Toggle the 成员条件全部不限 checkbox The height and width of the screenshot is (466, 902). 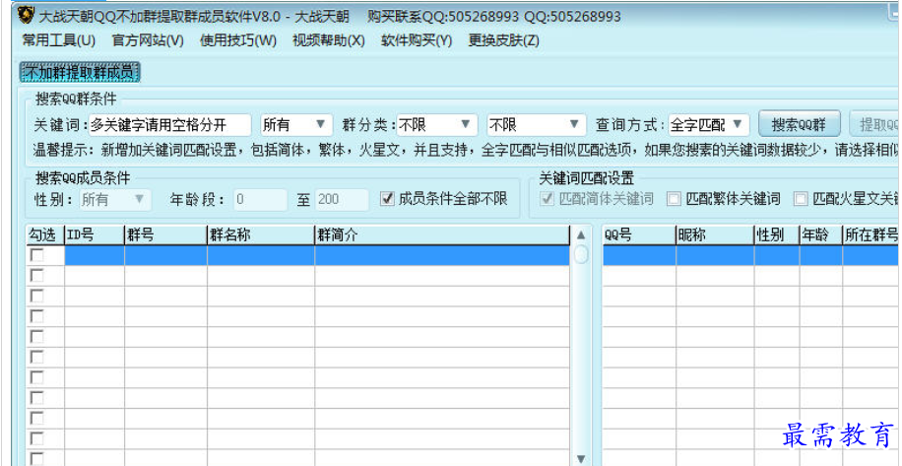pos(388,199)
